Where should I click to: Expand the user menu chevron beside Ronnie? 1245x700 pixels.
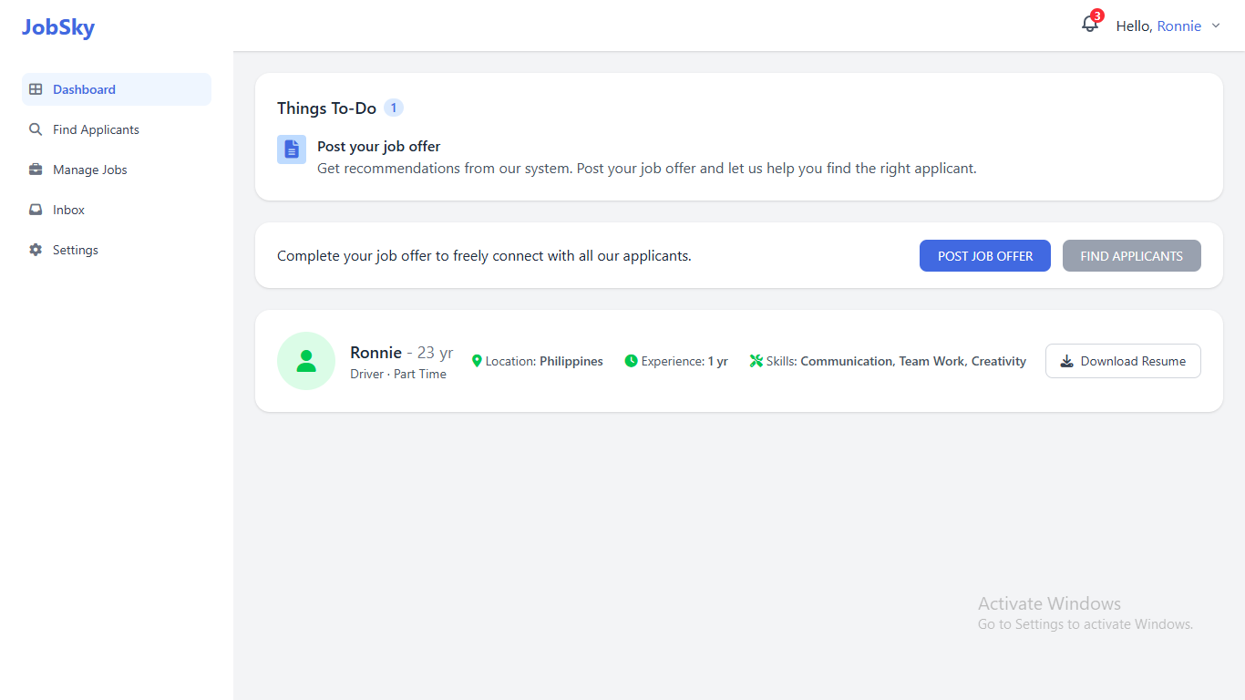click(x=1216, y=26)
